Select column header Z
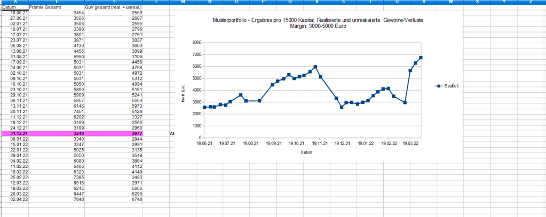Image resolution: width=546 pixels, height=217 pixels. tap(531, 2)
